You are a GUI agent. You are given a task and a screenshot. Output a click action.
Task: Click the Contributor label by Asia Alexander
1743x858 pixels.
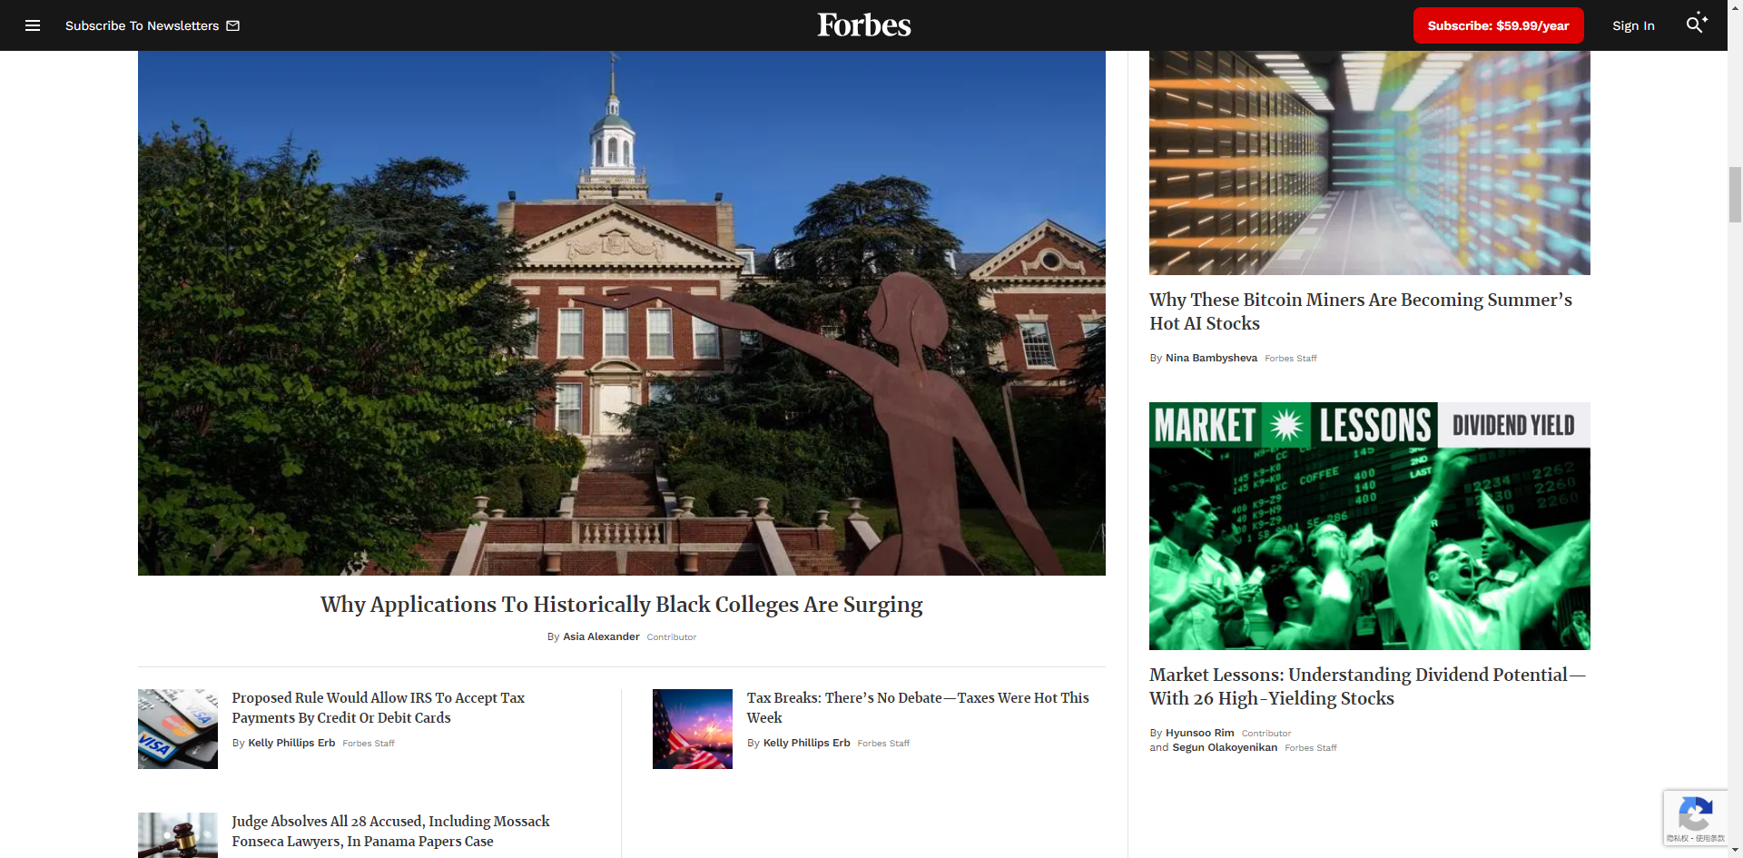(x=671, y=637)
